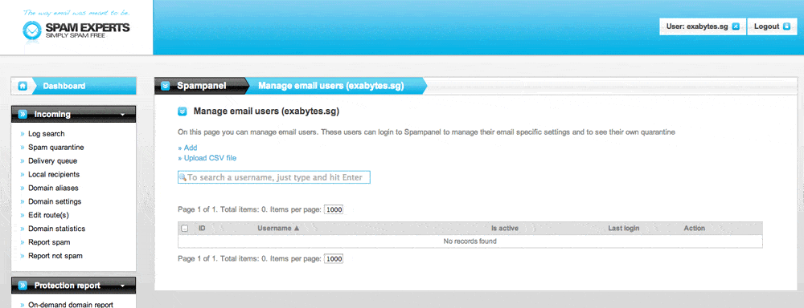This screenshot has height=308, width=804.
Task: Click the top Items per page field
Action: [x=334, y=210]
